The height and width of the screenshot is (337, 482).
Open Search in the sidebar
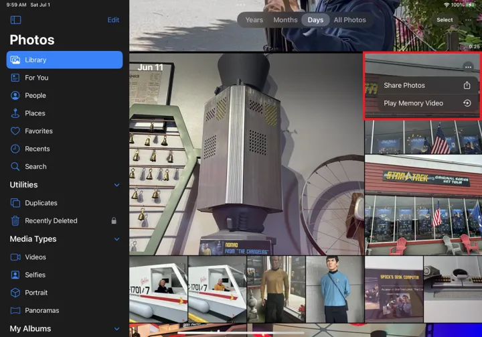[x=35, y=167]
